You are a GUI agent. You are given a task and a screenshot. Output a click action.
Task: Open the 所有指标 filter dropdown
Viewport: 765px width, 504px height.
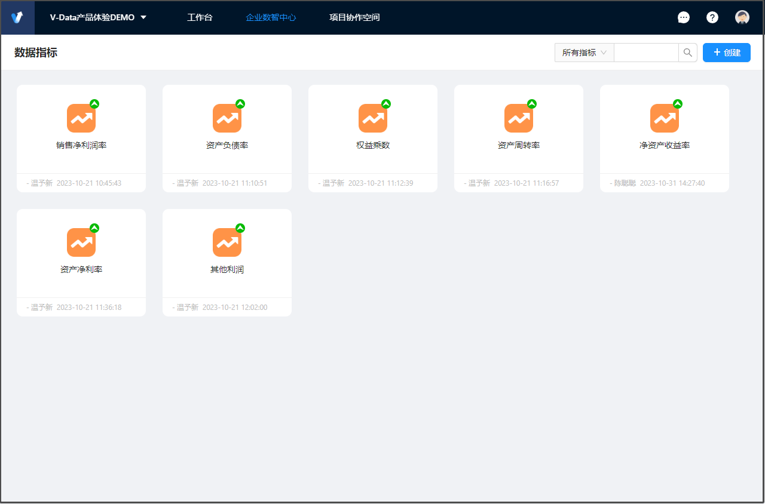[x=584, y=53]
